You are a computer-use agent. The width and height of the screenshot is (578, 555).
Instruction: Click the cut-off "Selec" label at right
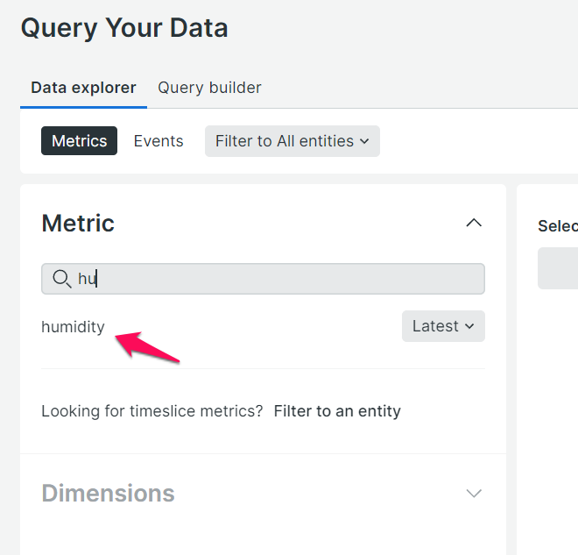[x=557, y=226]
